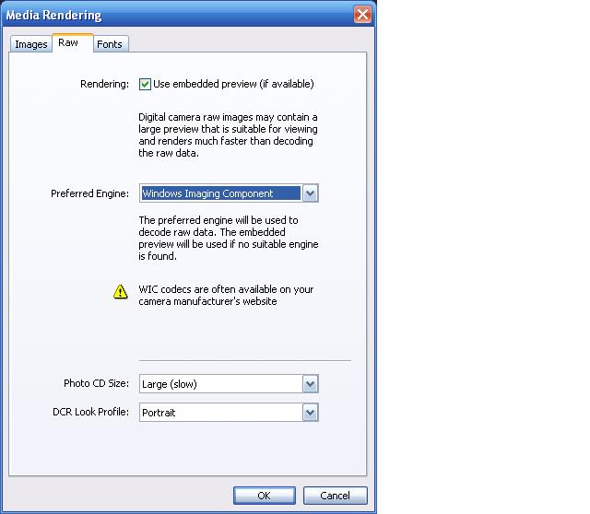The width and height of the screenshot is (590, 514).
Task: Select the Raw tab
Action: click(72, 43)
